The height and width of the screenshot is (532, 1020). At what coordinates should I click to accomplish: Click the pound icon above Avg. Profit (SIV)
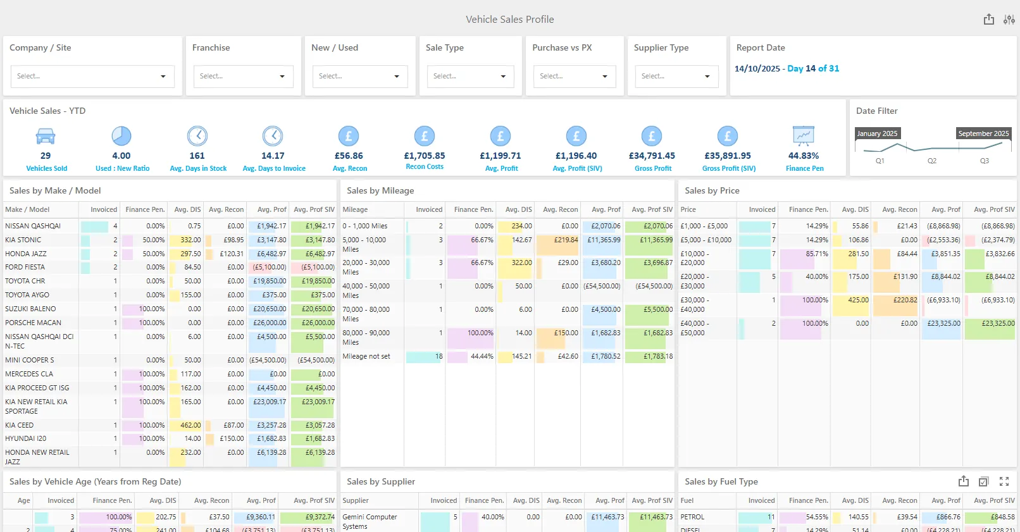576,136
